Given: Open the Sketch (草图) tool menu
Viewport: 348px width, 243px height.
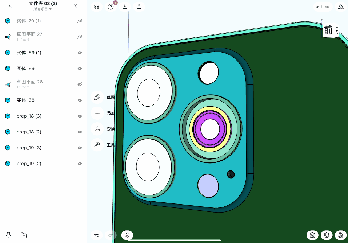Looking at the screenshot, I should coord(97,97).
